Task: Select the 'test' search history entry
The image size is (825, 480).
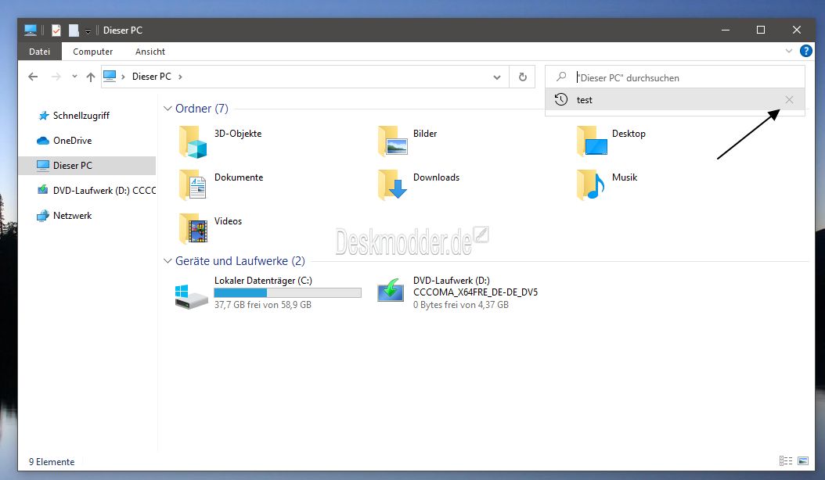Action: 675,99
